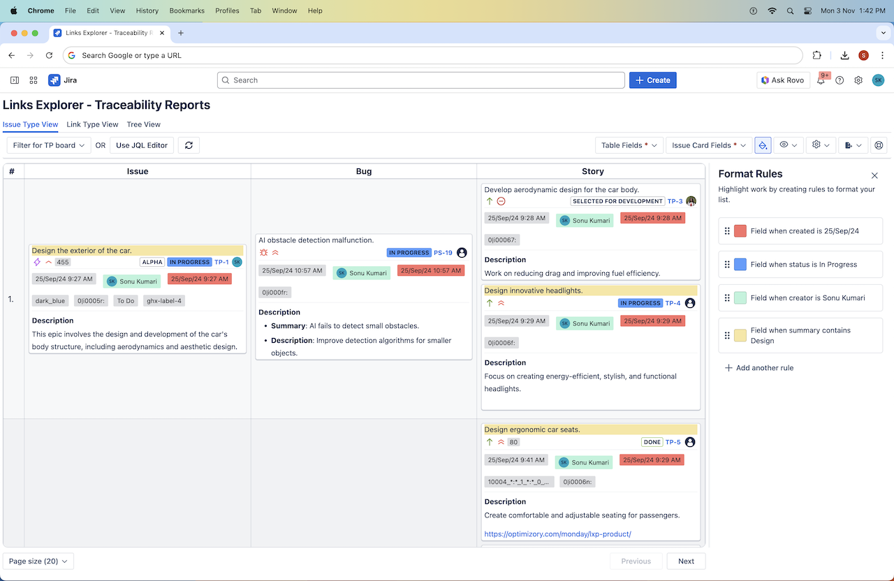
Task: Switch to the Tree View tab
Action: pyautogui.click(x=143, y=124)
